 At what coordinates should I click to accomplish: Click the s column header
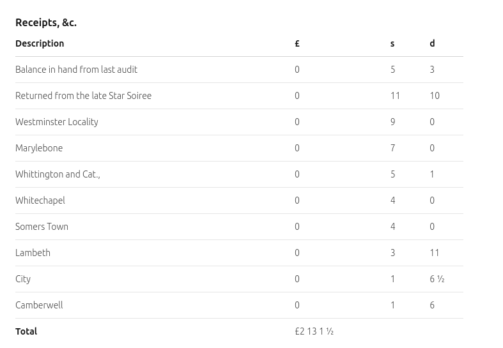click(392, 43)
